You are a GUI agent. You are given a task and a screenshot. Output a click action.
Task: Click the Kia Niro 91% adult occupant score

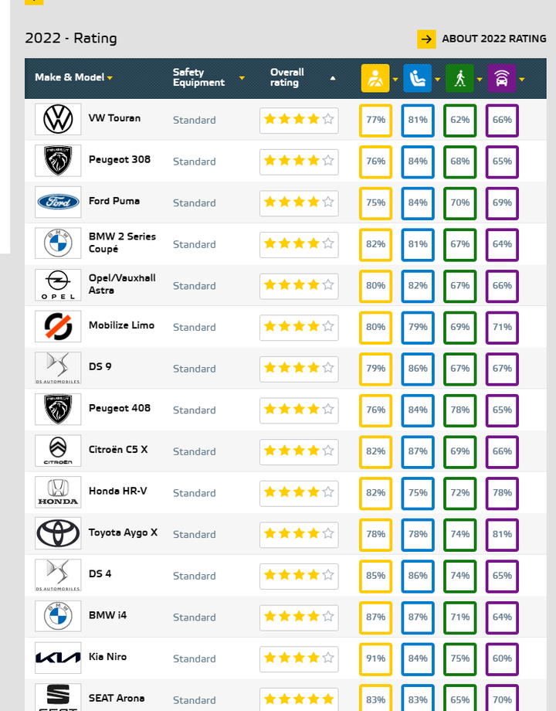[x=375, y=658]
